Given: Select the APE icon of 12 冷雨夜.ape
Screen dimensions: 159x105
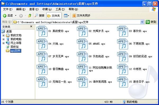Looking at the screenshot, I should tap(122, 69).
